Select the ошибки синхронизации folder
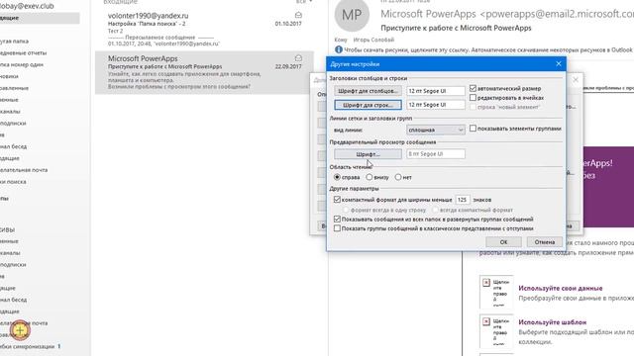Image resolution: width=634 pixels, height=356 pixels. click(27, 346)
